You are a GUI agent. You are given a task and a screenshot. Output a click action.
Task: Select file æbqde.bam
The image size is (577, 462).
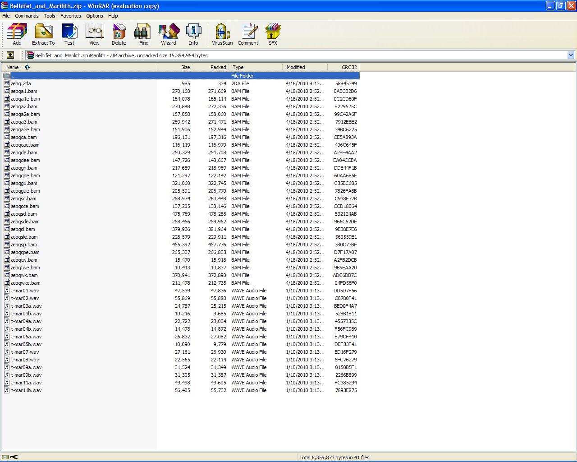click(24, 152)
